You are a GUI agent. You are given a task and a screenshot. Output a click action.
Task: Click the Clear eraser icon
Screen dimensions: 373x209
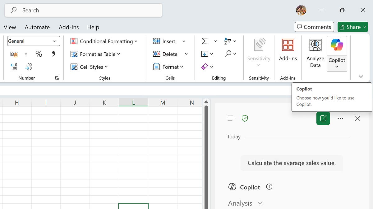(205, 67)
